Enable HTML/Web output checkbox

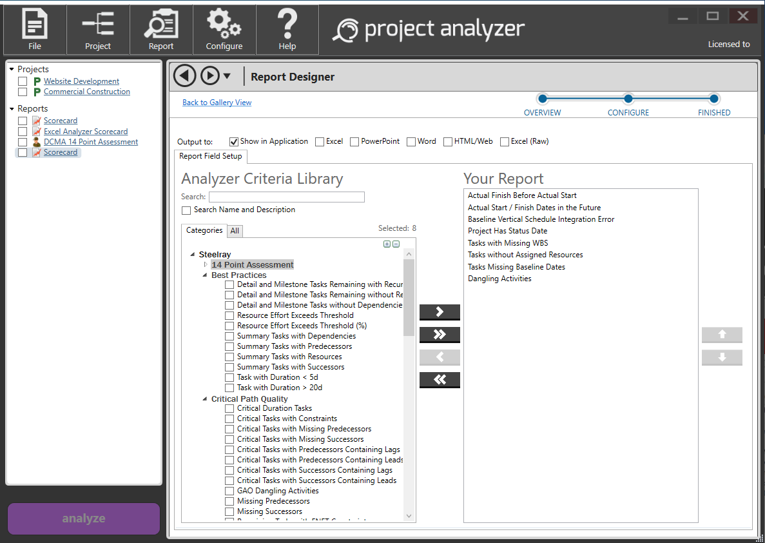click(x=448, y=142)
